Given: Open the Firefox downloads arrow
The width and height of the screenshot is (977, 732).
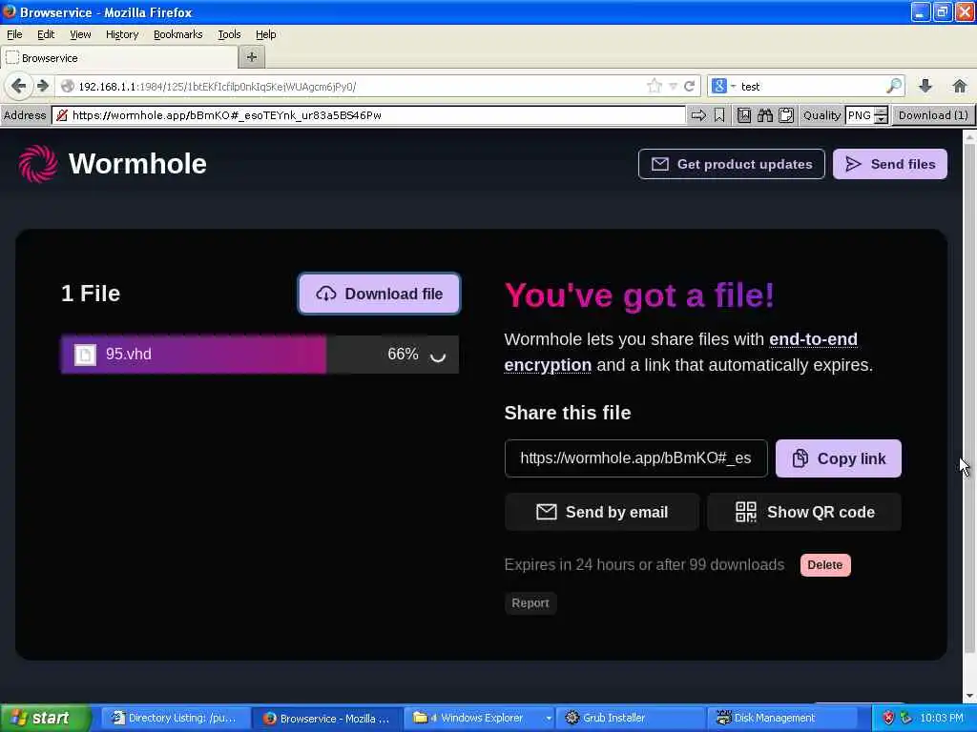Looking at the screenshot, I should (x=925, y=86).
